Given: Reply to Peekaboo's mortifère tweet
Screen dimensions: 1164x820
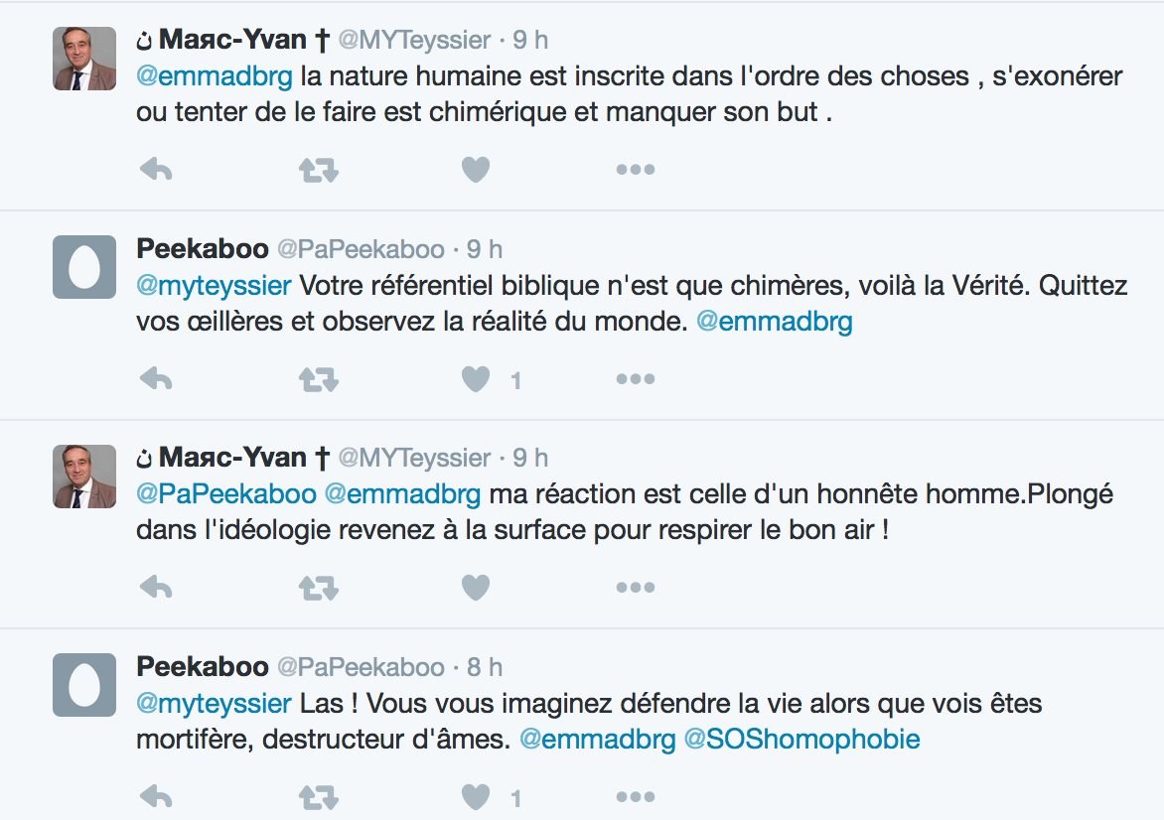Looking at the screenshot, I should pyautogui.click(x=156, y=796).
